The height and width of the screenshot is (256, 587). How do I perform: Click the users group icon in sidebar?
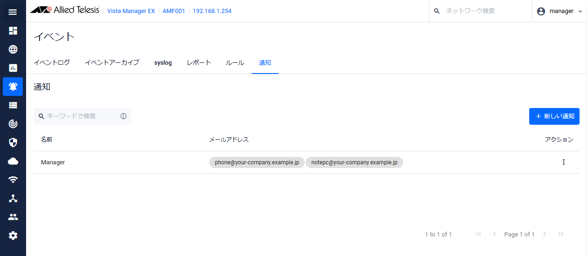click(13, 217)
